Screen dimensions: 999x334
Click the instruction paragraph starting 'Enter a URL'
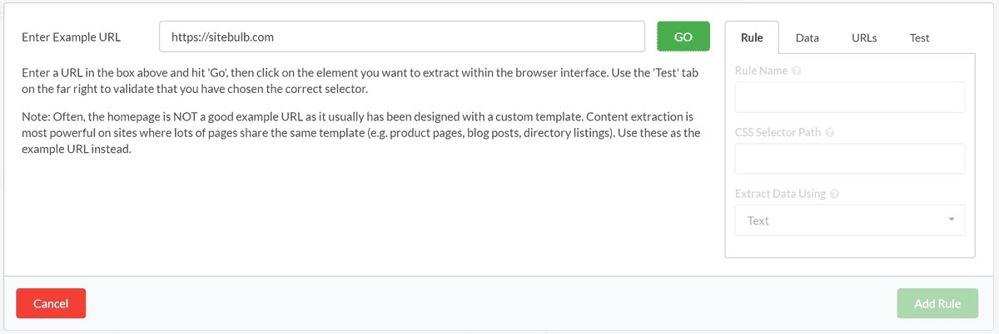[x=360, y=81]
